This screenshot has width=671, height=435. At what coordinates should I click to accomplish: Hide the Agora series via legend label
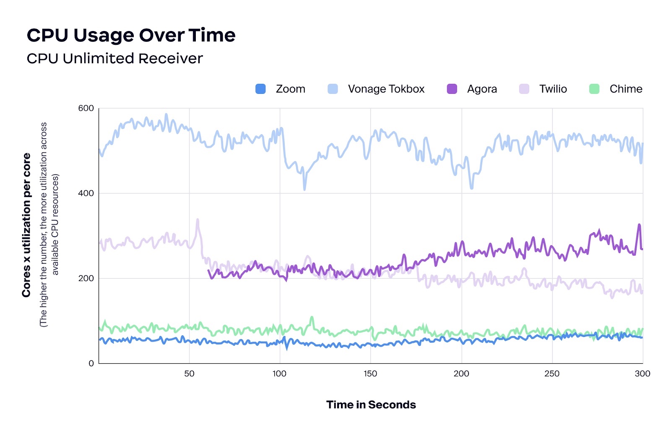tap(482, 89)
